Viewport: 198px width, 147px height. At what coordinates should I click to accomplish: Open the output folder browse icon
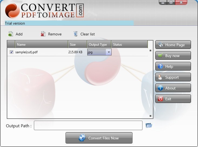point(149,125)
